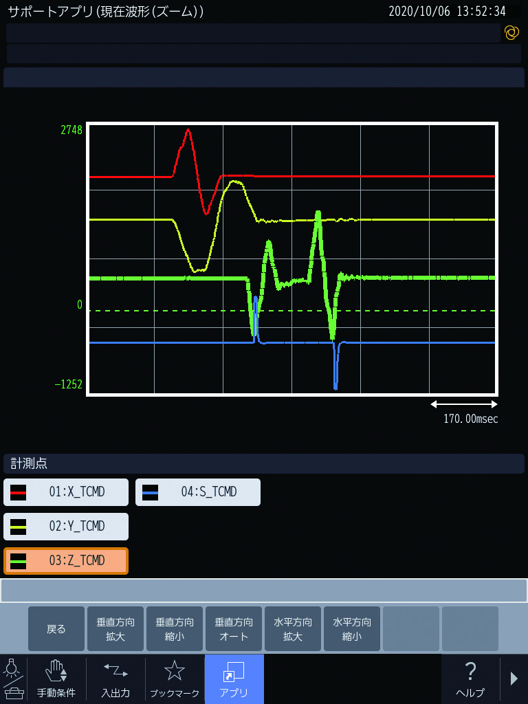This screenshot has width=528, height=704.
Task: Open ヘルプ question mark
Action: click(x=470, y=679)
